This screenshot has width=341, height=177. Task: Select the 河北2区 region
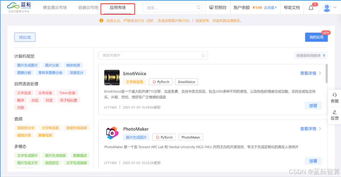point(25,37)
